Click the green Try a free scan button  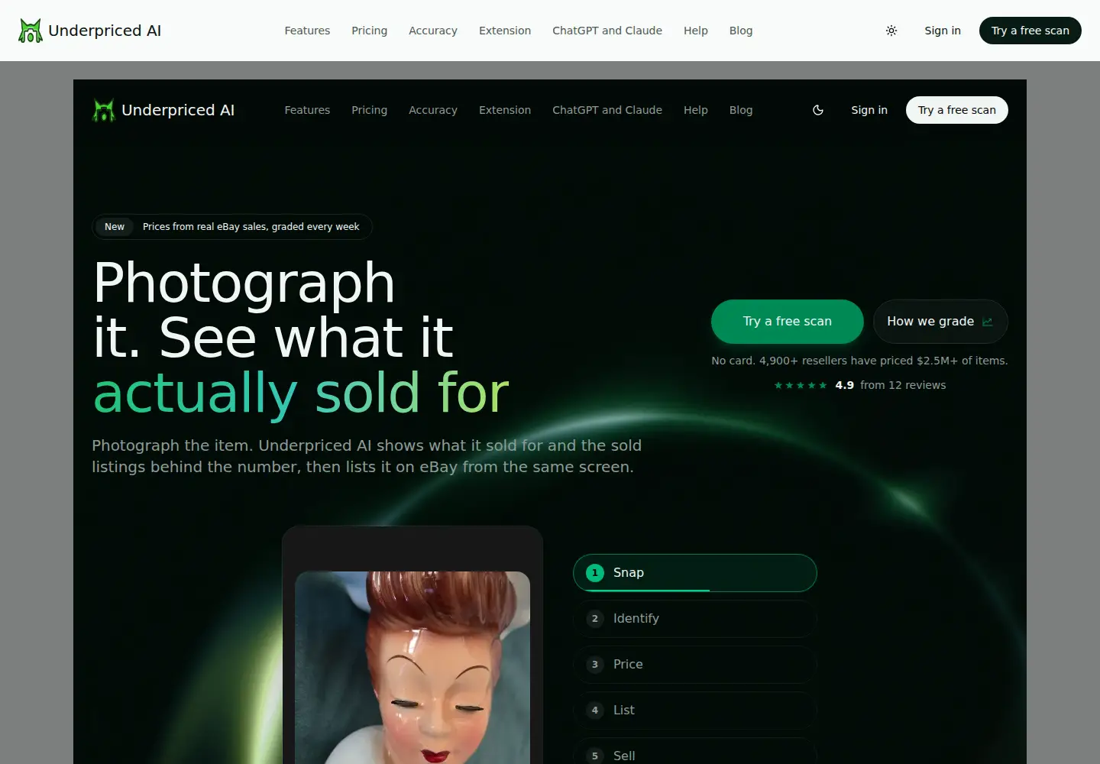788,322
